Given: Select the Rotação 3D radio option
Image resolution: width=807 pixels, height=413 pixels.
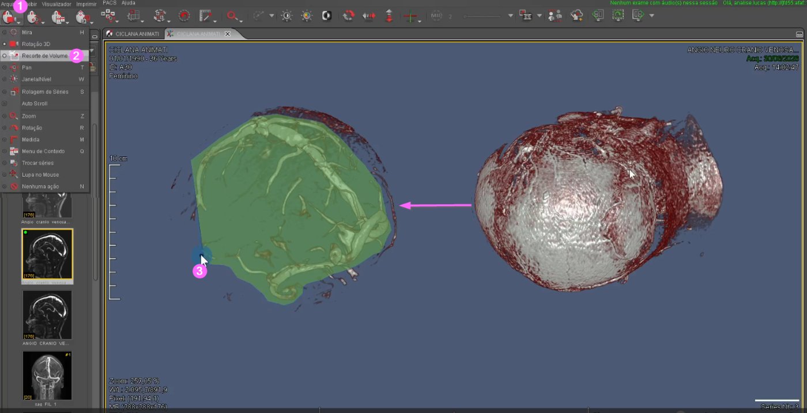Looking at the screenshot, I should tap(5, 44).
